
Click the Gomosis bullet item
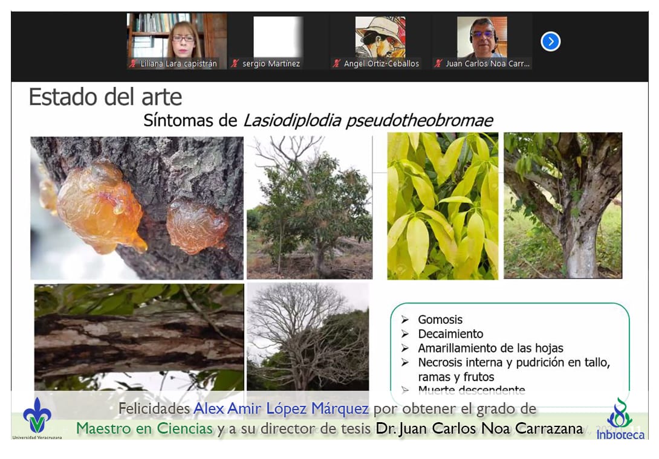tap(440, 319)
